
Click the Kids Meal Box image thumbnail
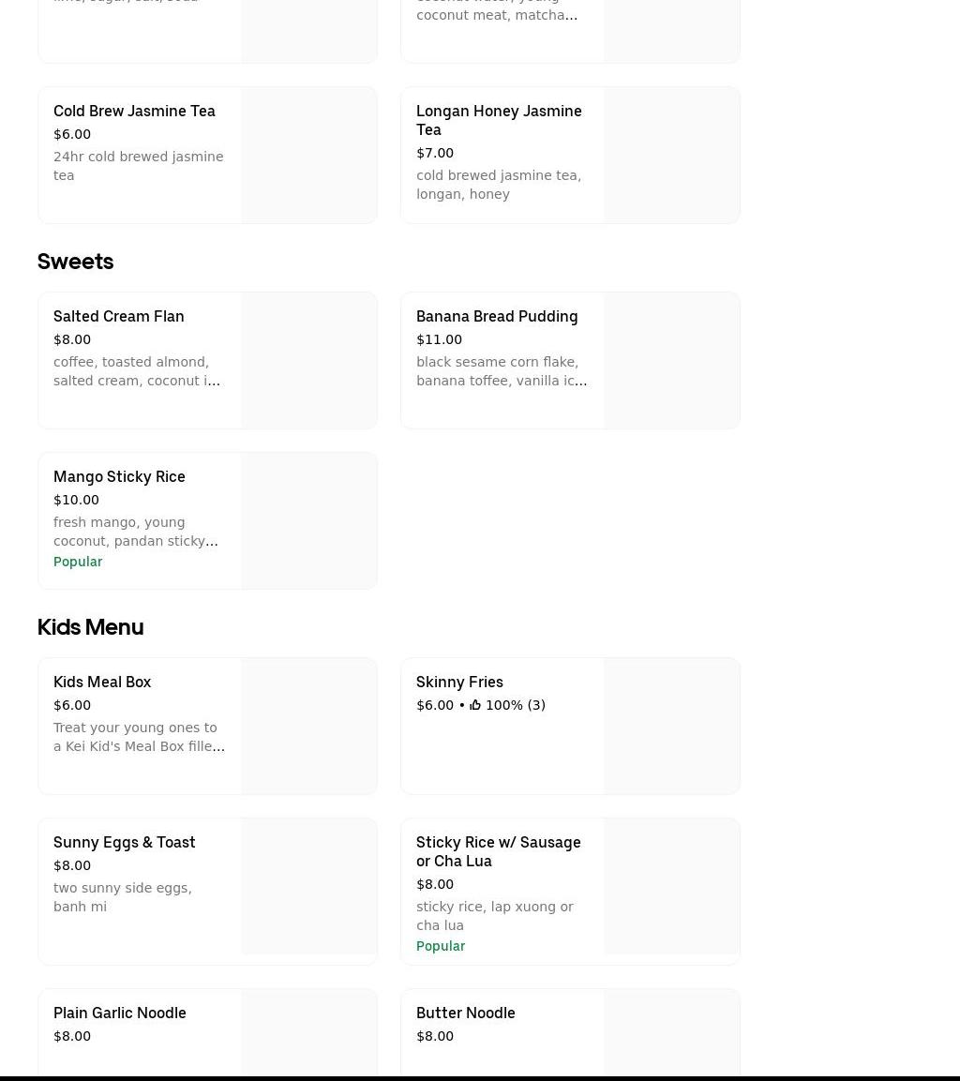pyautogui.click(x=309, y=727)
